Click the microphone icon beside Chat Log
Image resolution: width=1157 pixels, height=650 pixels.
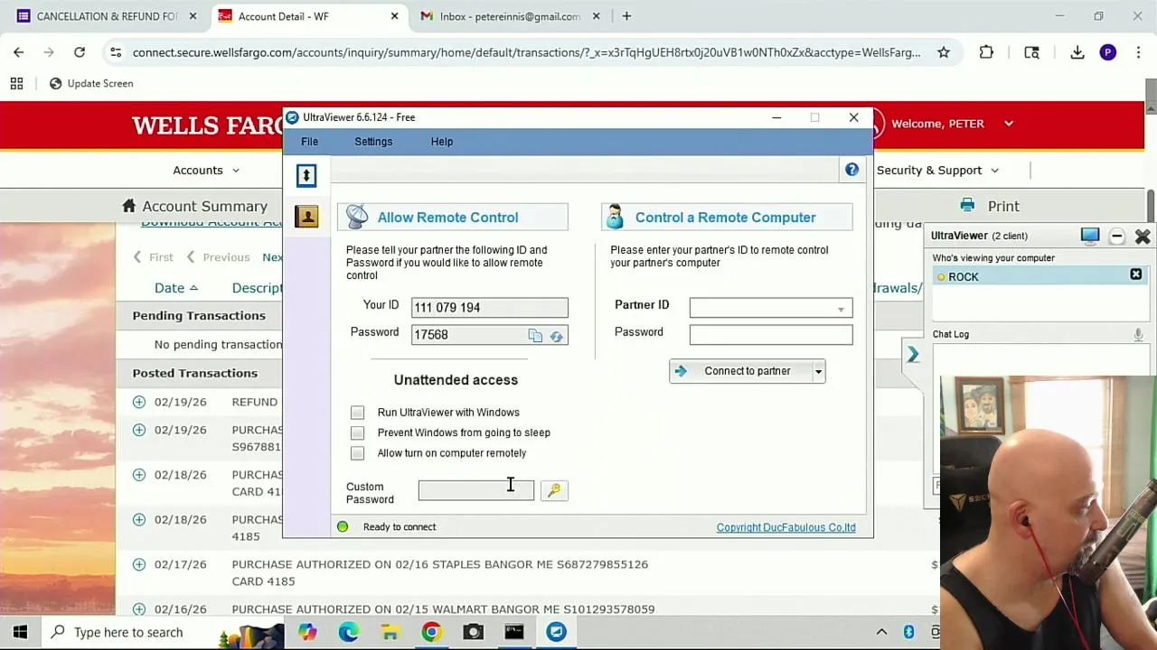pos(1138,335)
